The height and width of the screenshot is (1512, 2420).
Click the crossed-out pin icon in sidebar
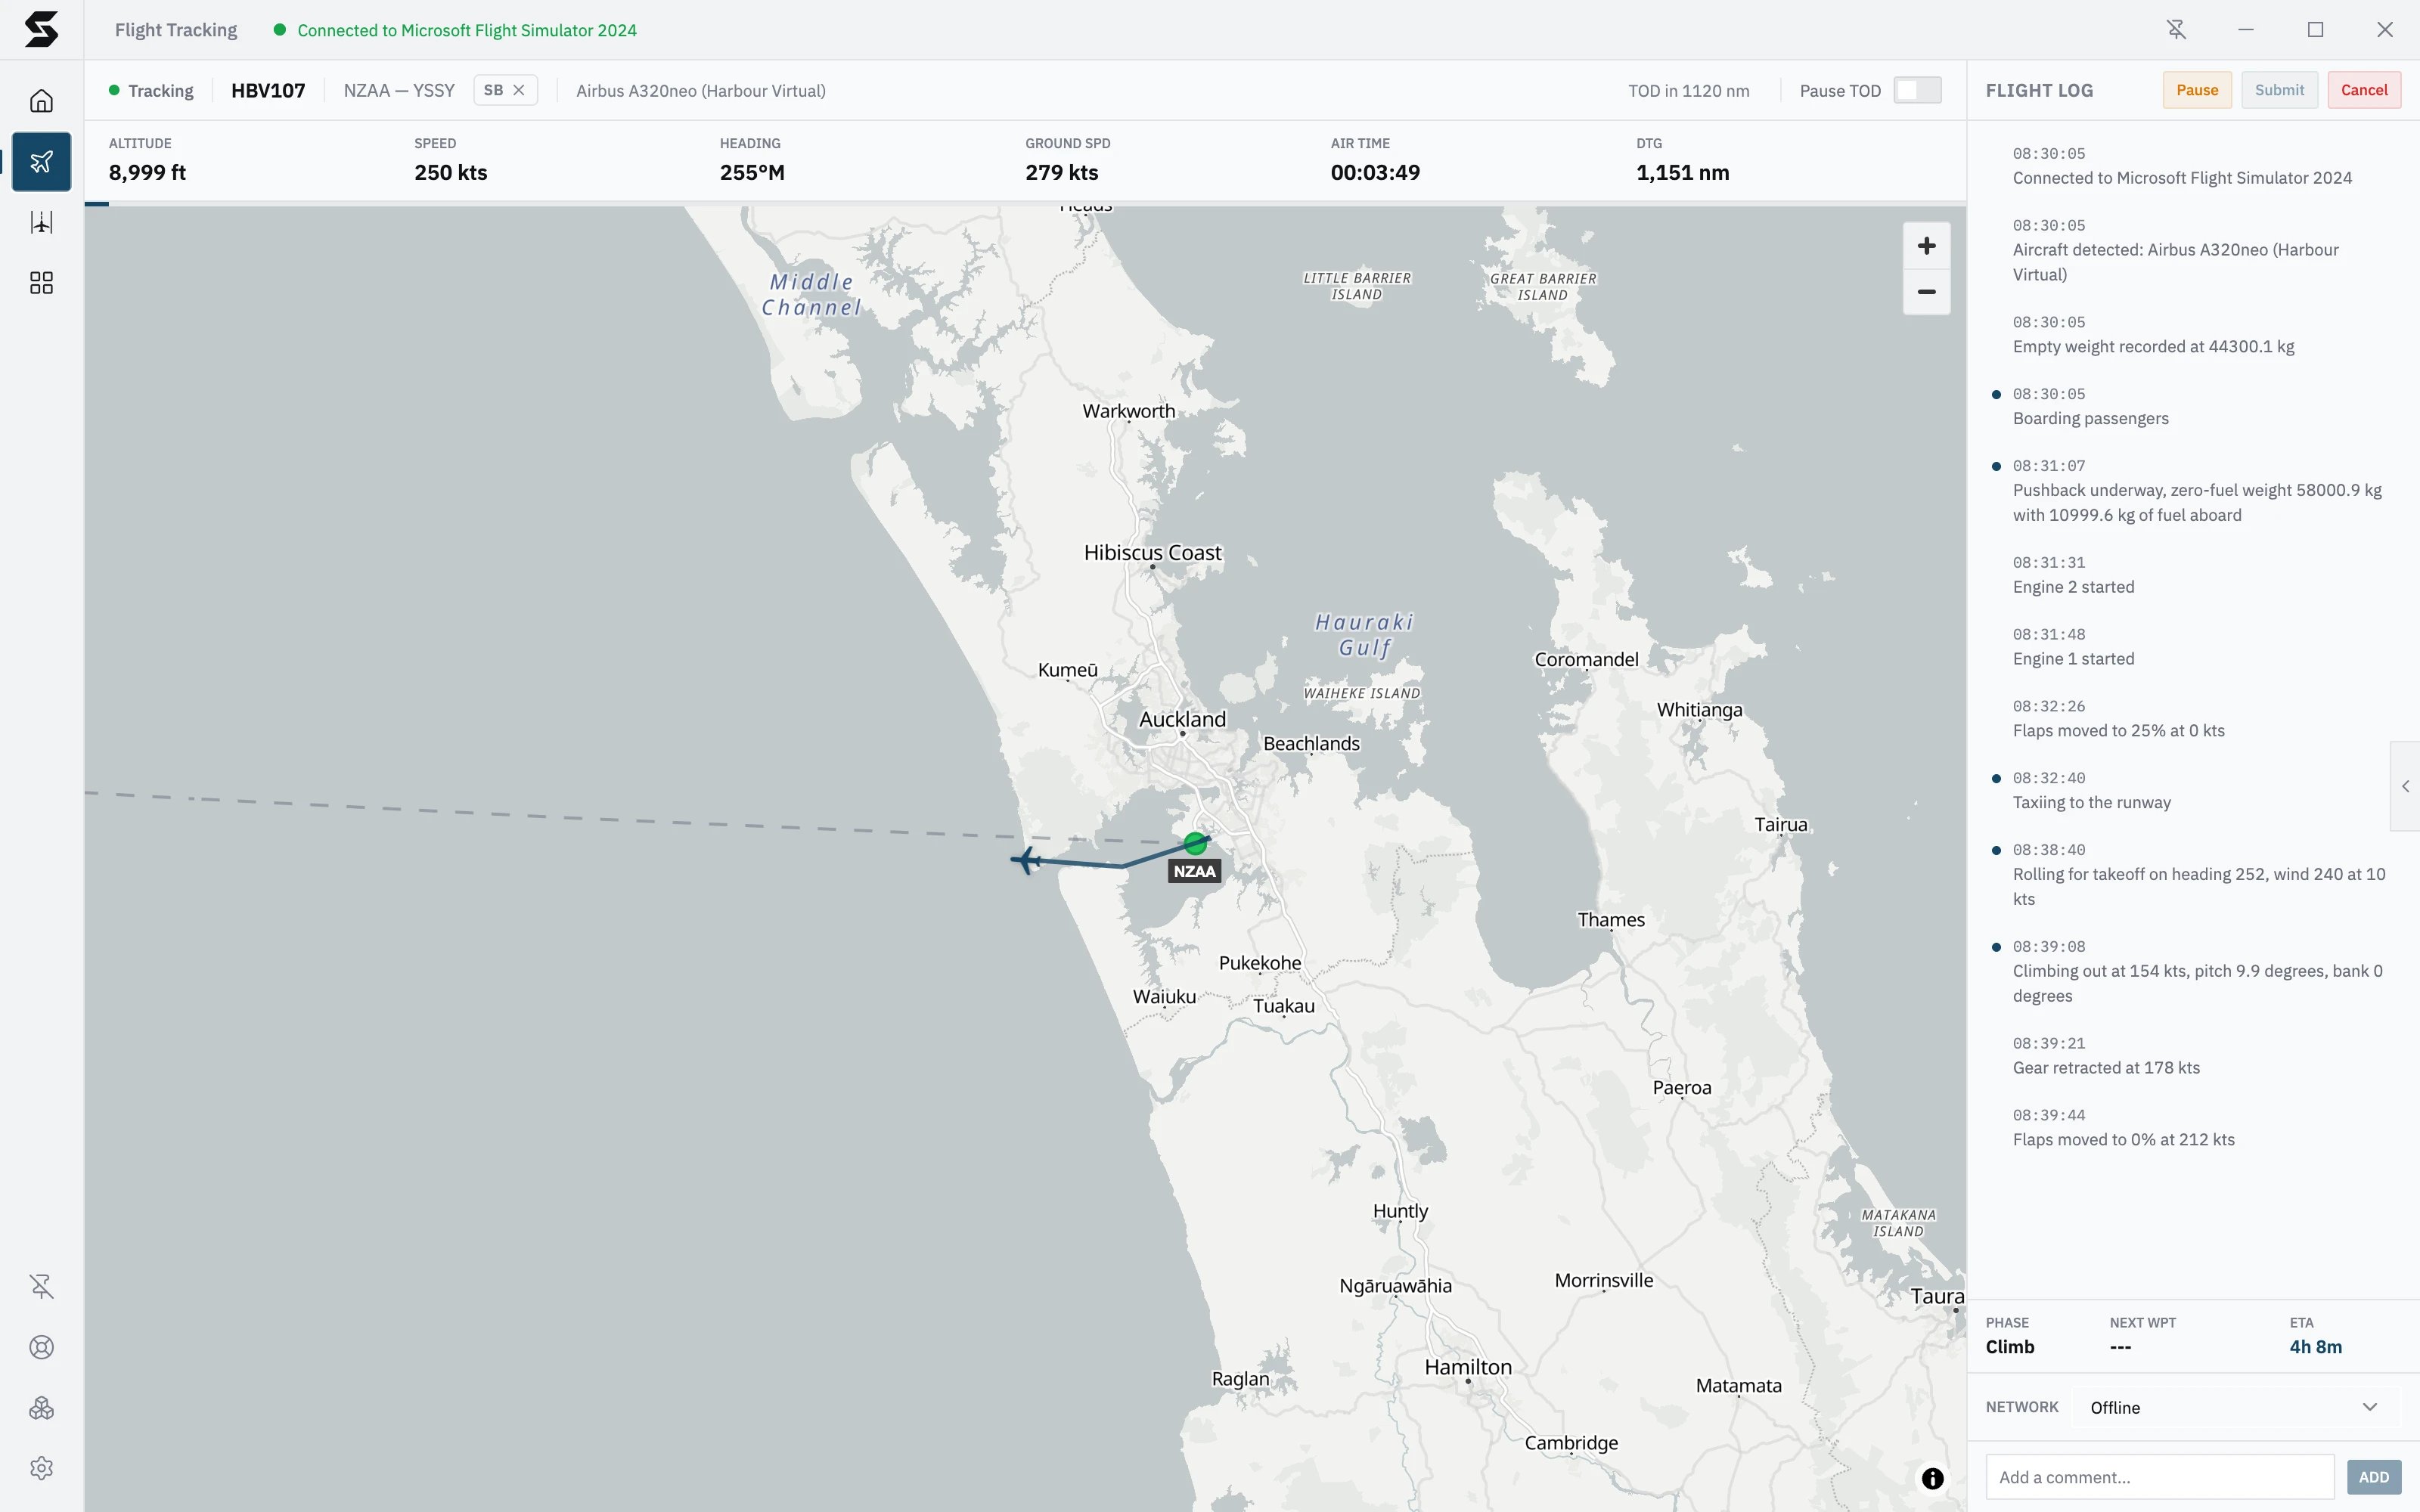[41, 1286]
